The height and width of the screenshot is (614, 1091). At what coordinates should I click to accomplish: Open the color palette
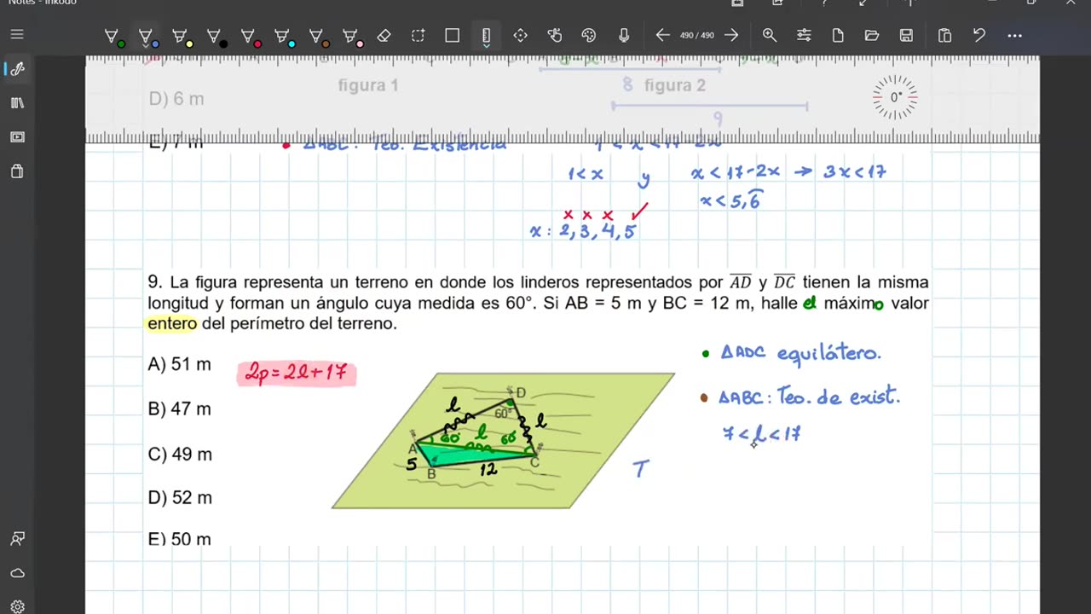(x=588, y=36)
